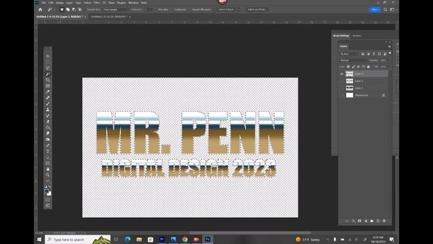433x244 pixels.
Task: Click the Home icon in options bar
Action: [x=41, y=9]
